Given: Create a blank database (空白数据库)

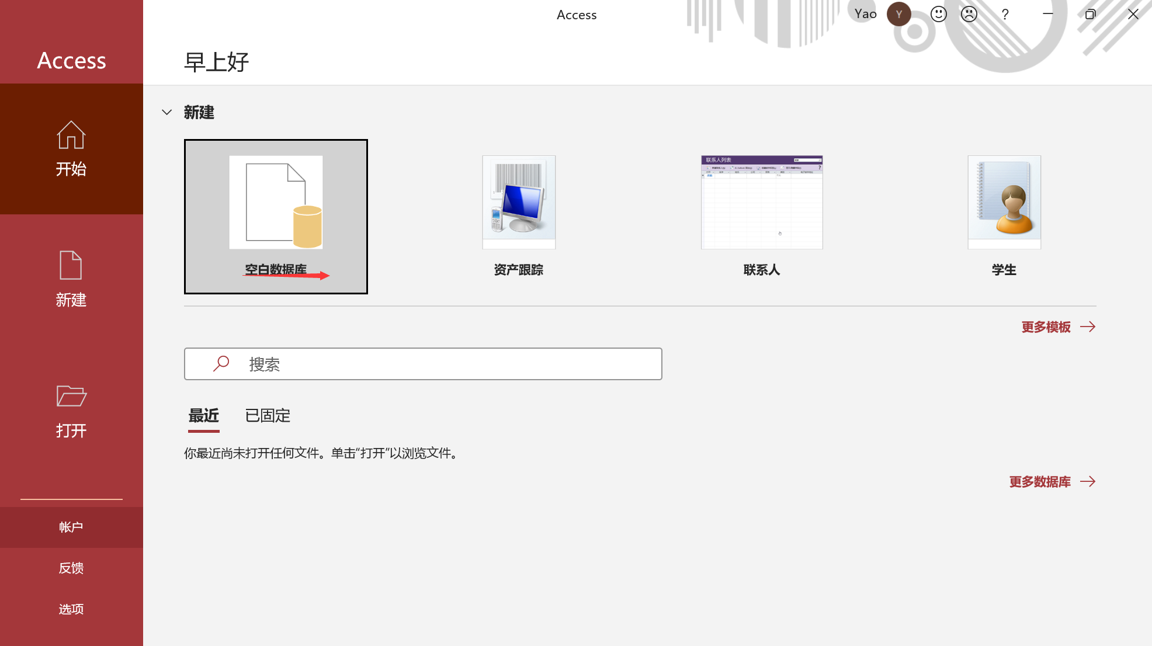Looking at the screenshot, I should [x=276, y=217].
